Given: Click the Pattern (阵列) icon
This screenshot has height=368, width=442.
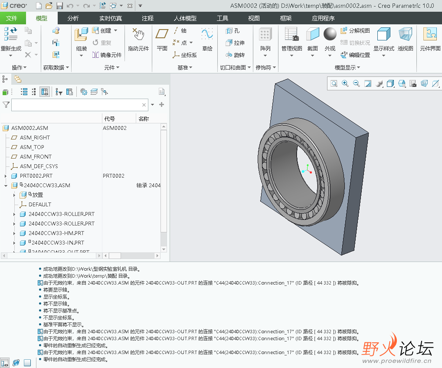Looking at the screenshot, I should click(x=265, y=34).
